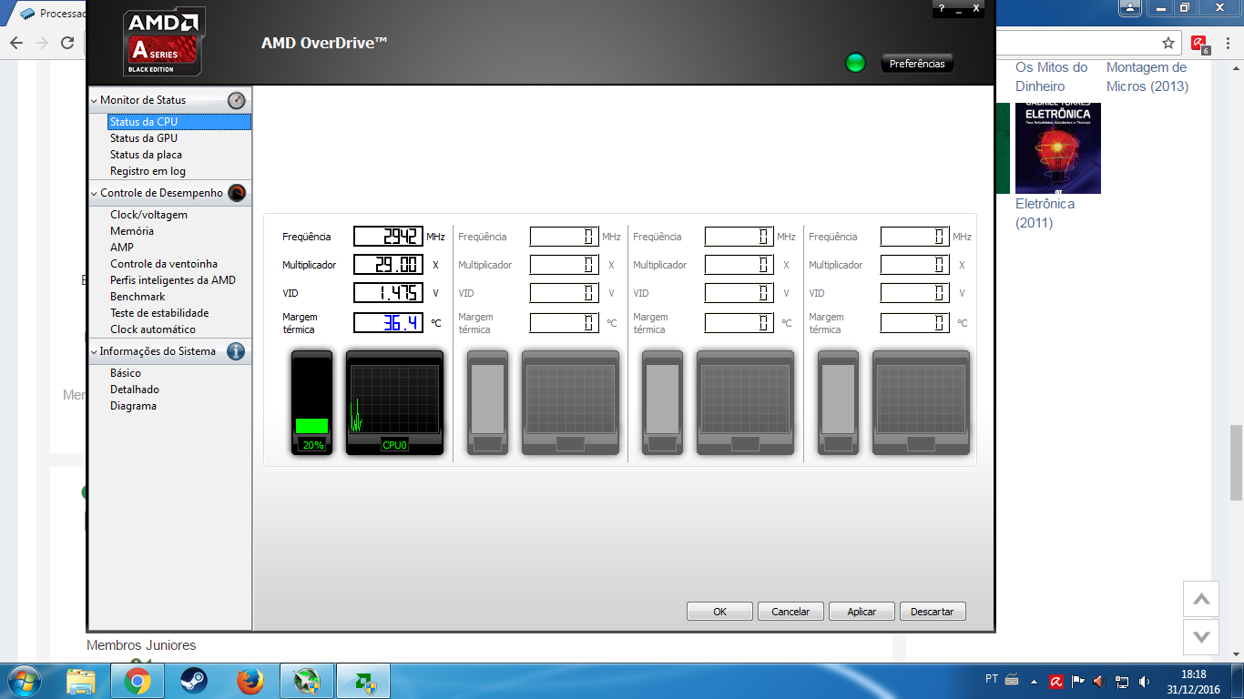Click the Preferências button
This screenshot has height=699, width=1244.
(x=917, y=64)
